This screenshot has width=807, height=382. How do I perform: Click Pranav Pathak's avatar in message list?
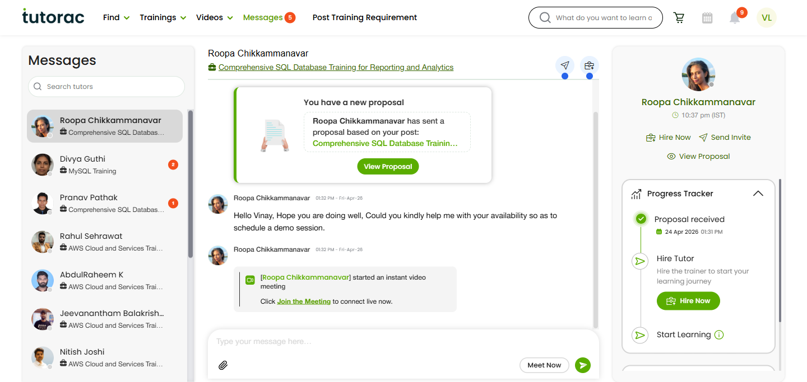[43, 204]
